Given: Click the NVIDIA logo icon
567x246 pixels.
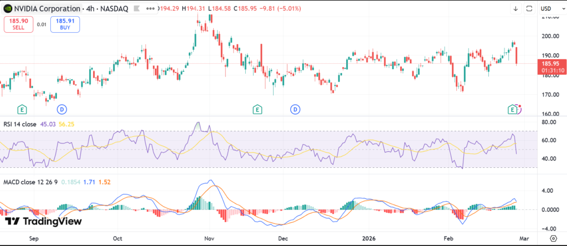Looking at the screenshot, I should pyautogui.click(x=8, y=8).
